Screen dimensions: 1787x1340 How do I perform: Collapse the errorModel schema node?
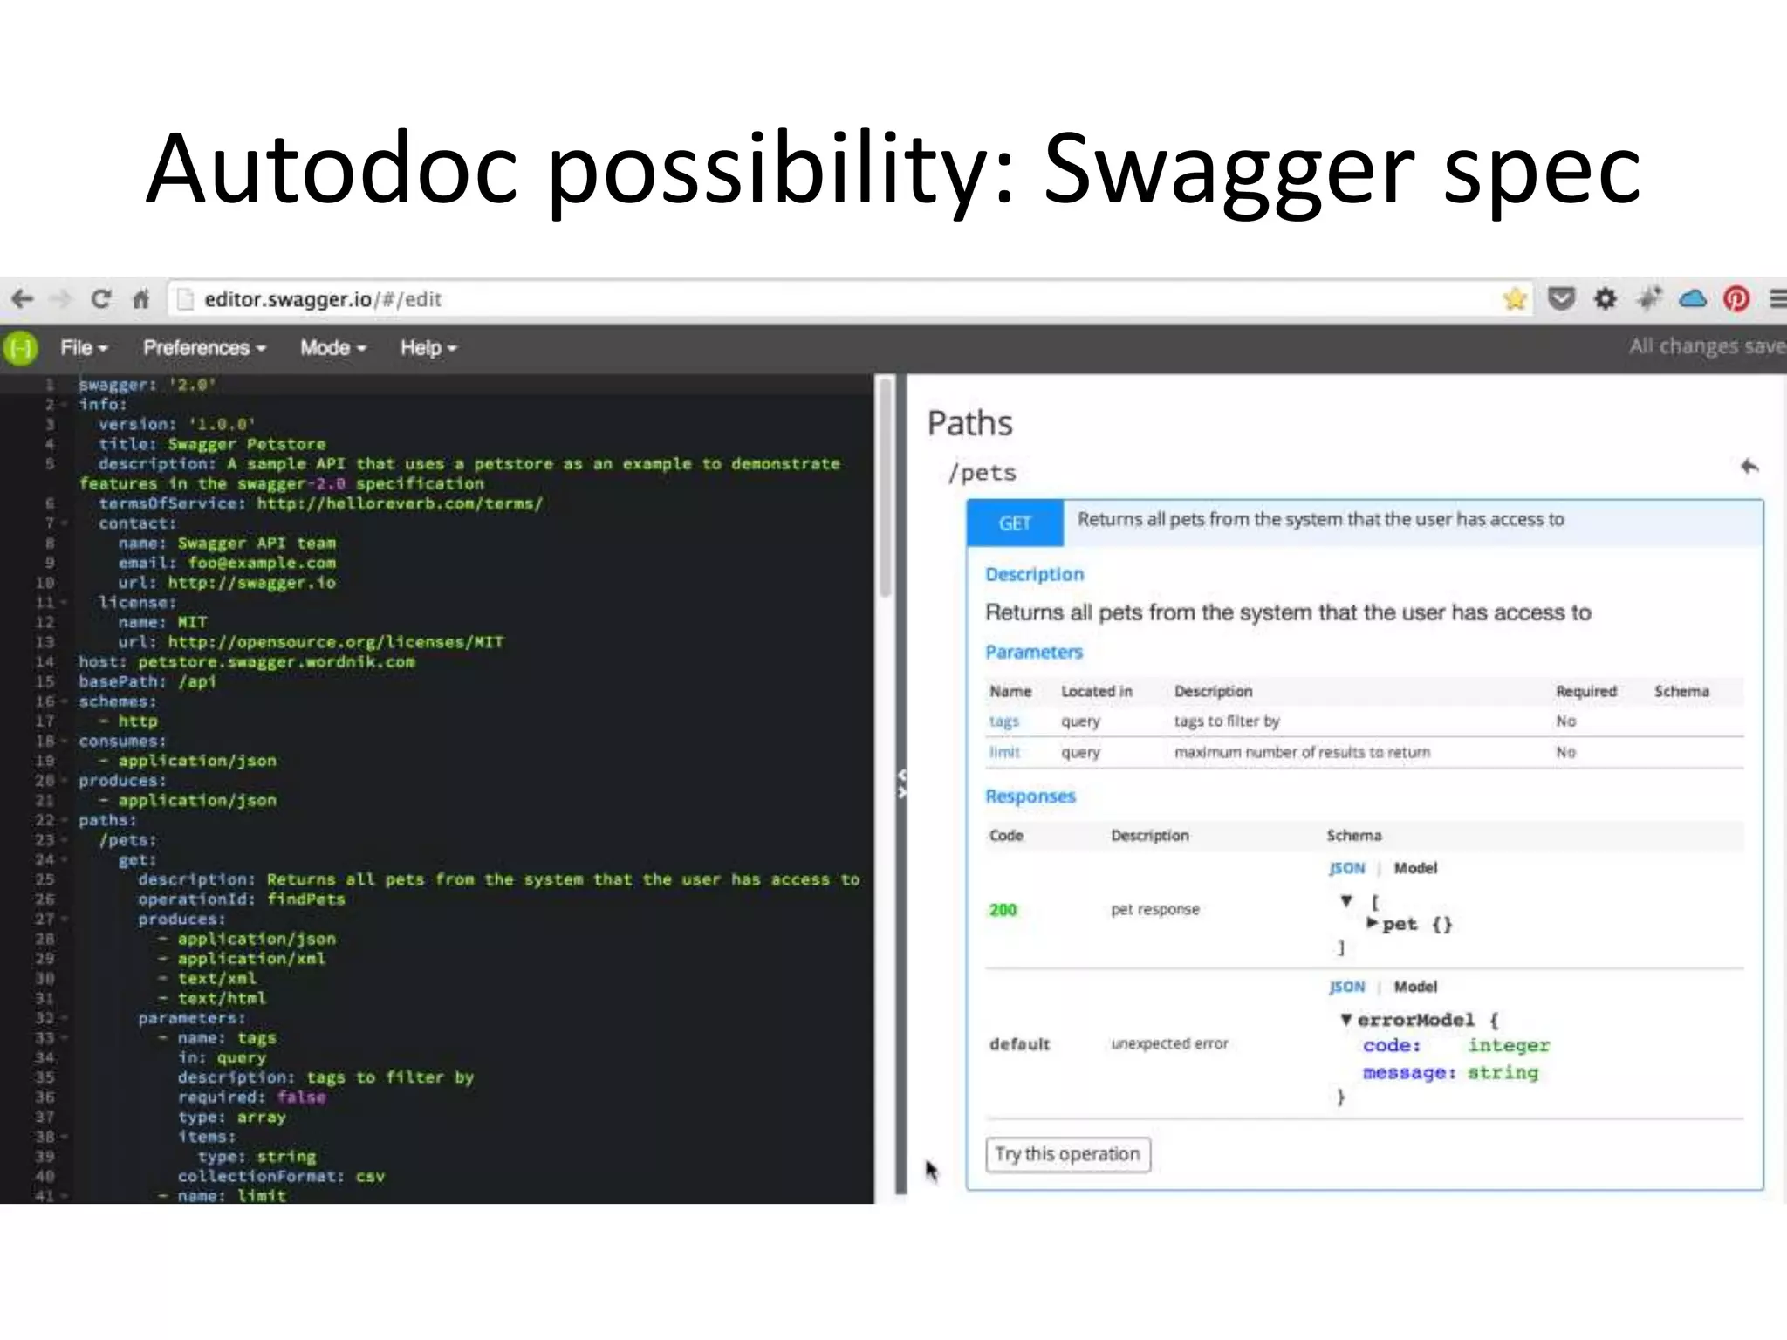point(1346,1020)
